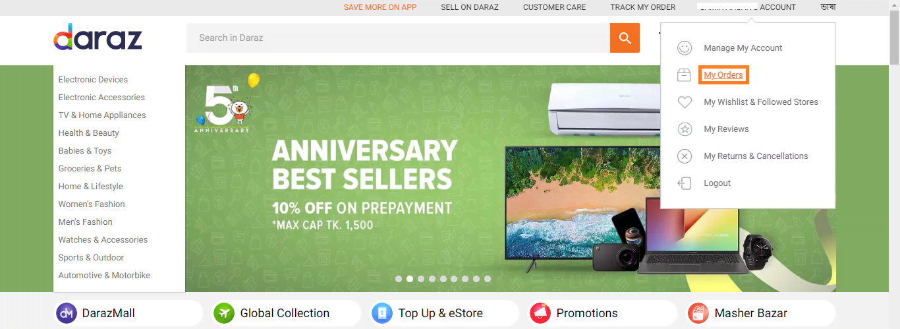Screen dimensions: 900x329
Task: Open the Electronic Devices category
Action: pyautogui.click(x=93, y=80)
